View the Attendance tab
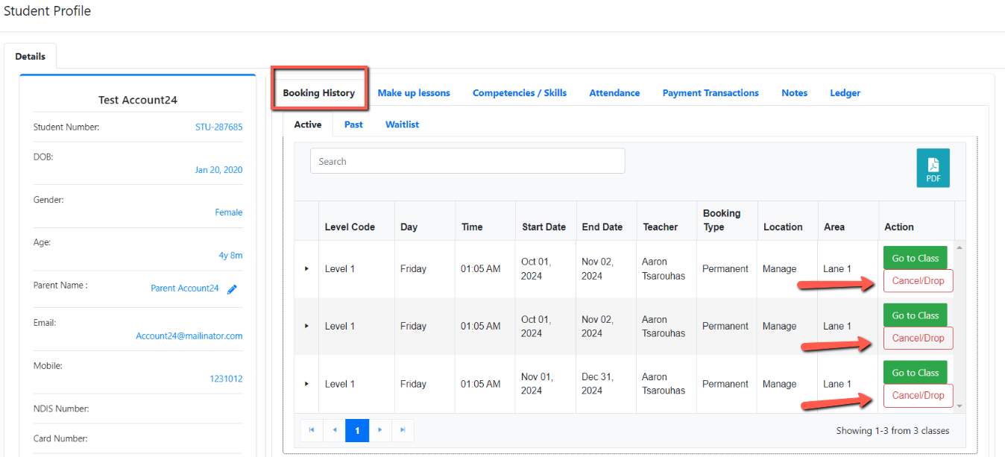 (x=614, y=93)
